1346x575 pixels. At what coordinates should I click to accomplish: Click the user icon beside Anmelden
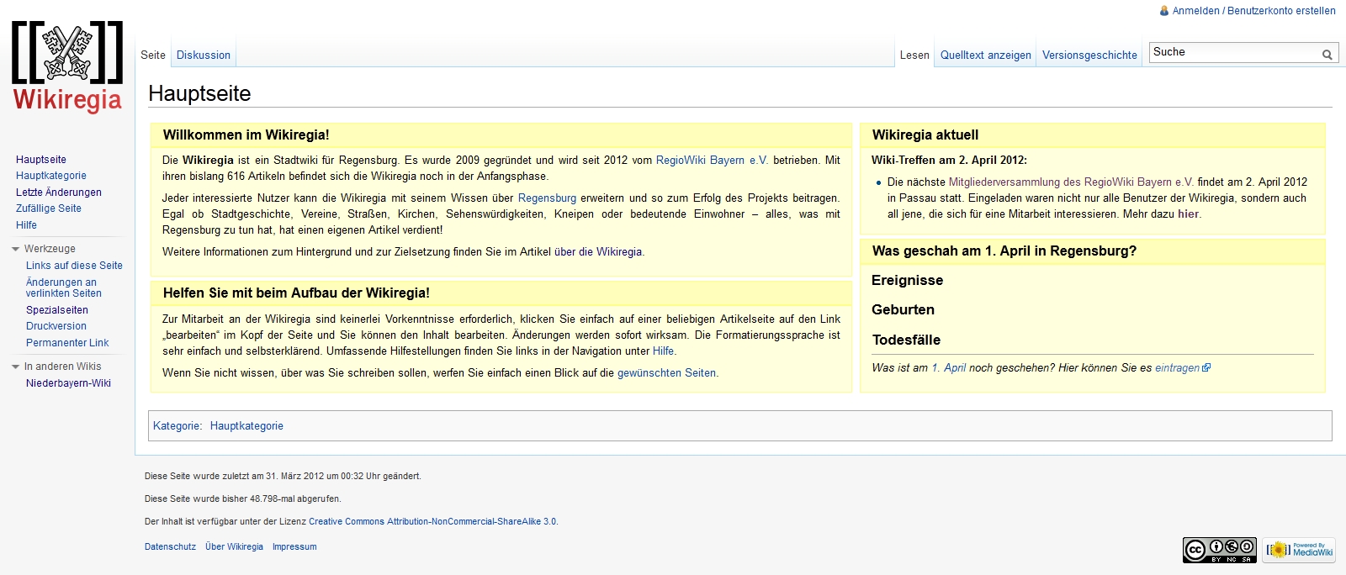[1164, 11]
